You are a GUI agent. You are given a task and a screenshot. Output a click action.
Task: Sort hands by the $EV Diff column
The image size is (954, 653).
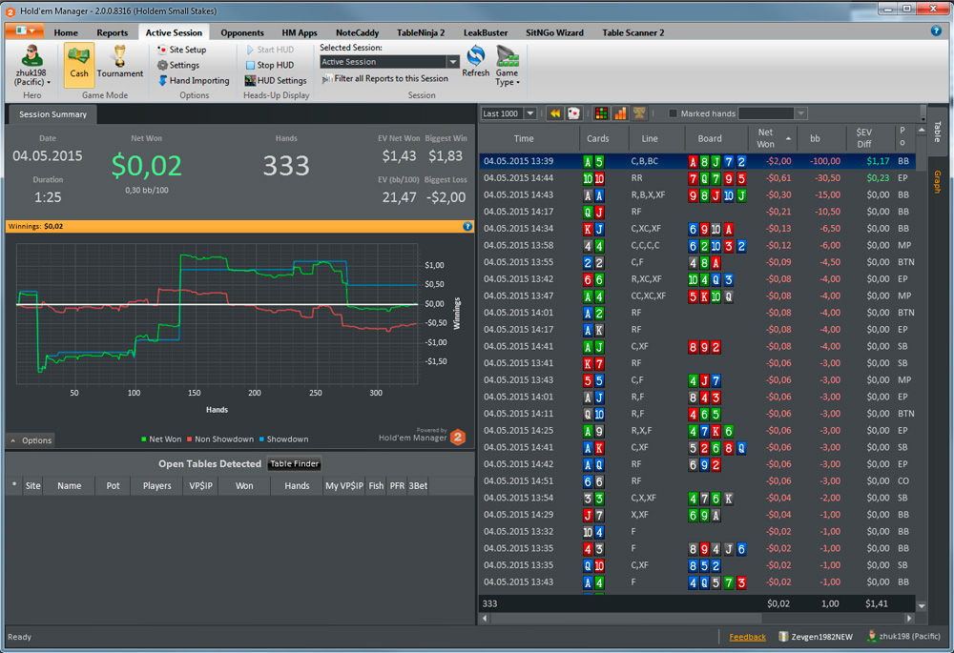(x=871, y=138)
